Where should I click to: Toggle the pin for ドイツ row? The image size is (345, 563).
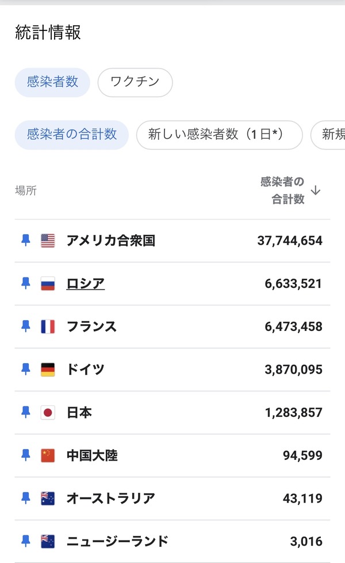[25, 369]
